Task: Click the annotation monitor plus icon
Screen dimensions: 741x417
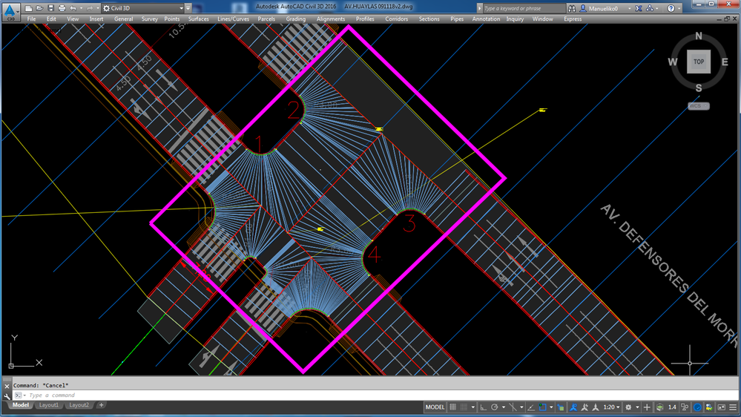Action: tap(647, 407)
